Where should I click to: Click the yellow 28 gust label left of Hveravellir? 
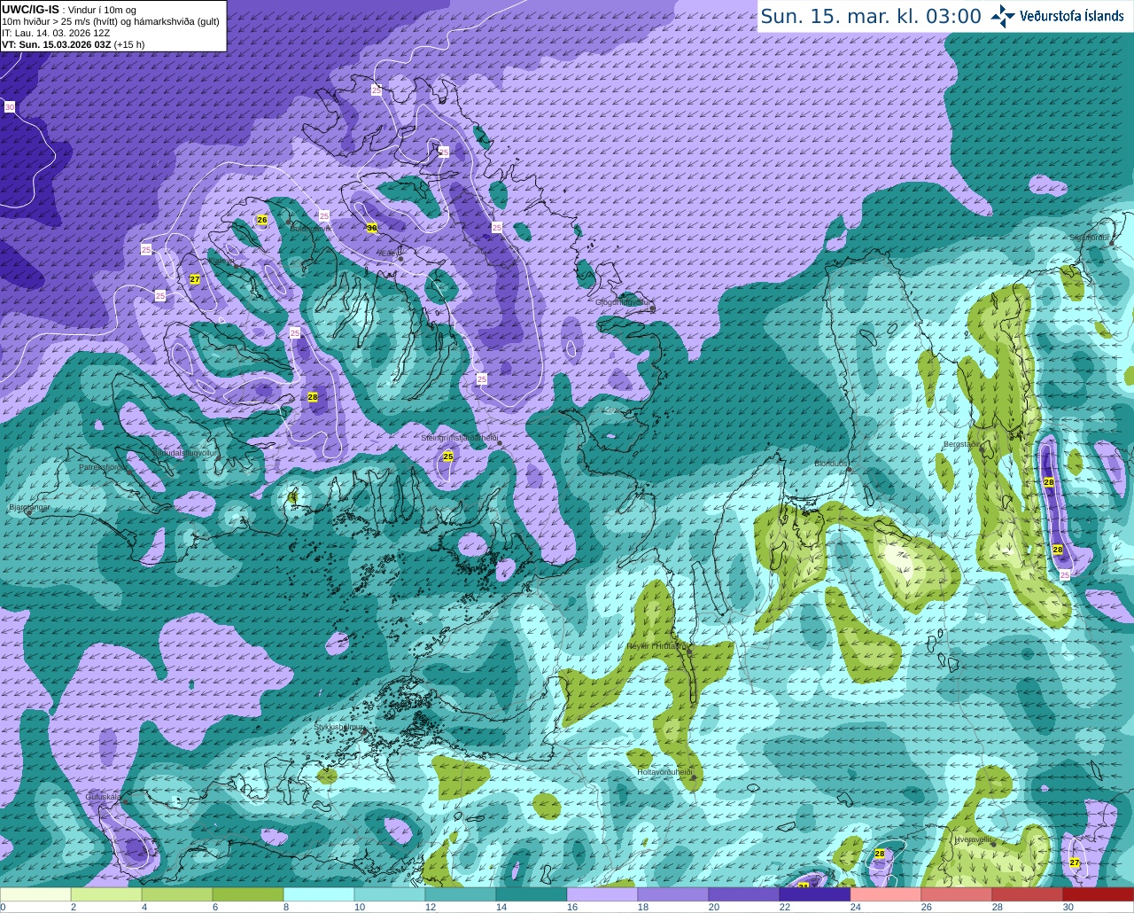tap(880, 854)
